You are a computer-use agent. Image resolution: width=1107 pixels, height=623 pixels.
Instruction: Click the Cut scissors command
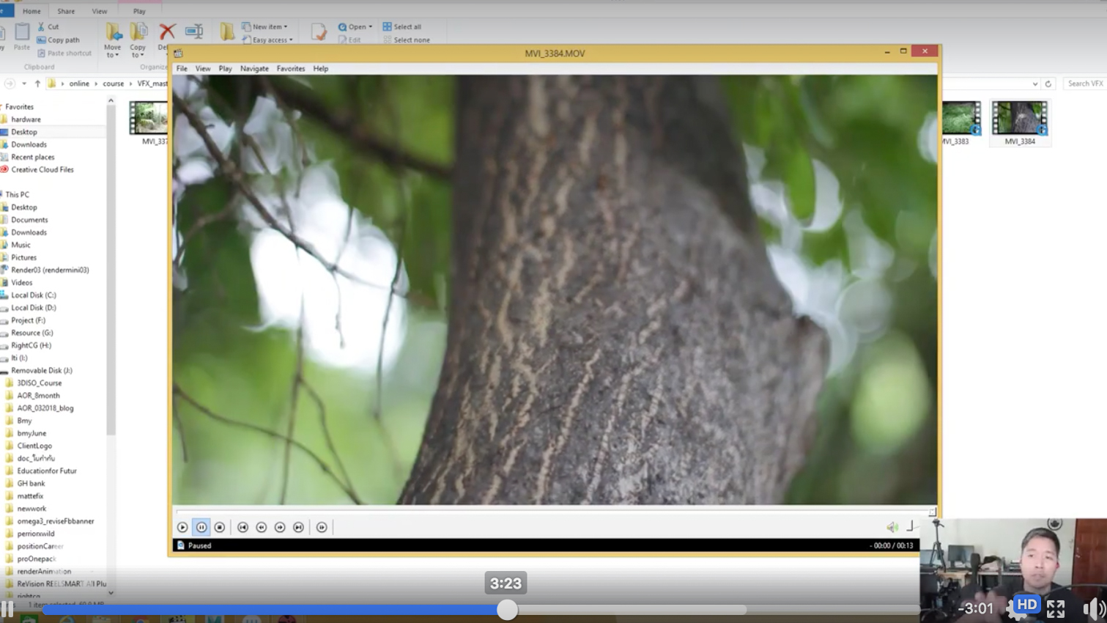point(48,26)
